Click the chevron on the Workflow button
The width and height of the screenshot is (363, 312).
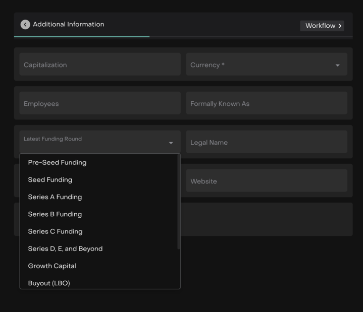click(x=340, y=26)
